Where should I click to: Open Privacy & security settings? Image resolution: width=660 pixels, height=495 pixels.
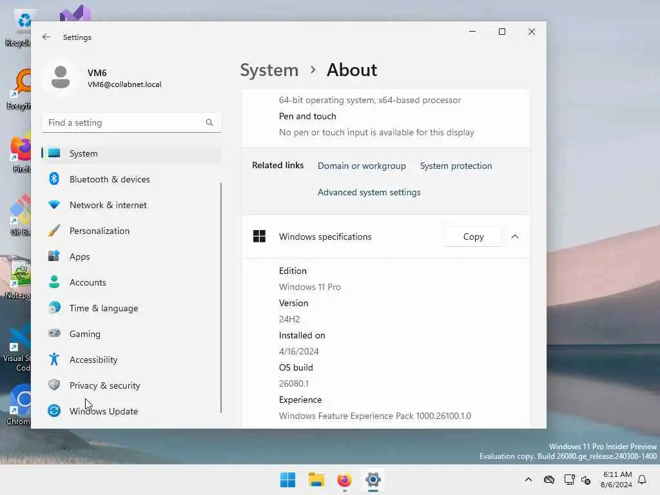point(131,385)
